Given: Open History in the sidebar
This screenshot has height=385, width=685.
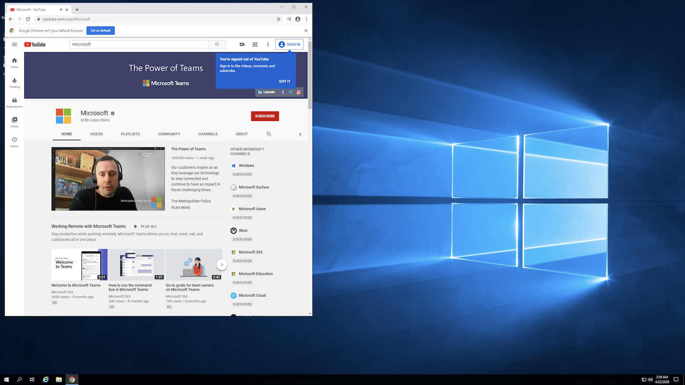Looking at the screenshot, I should point(14,142).
